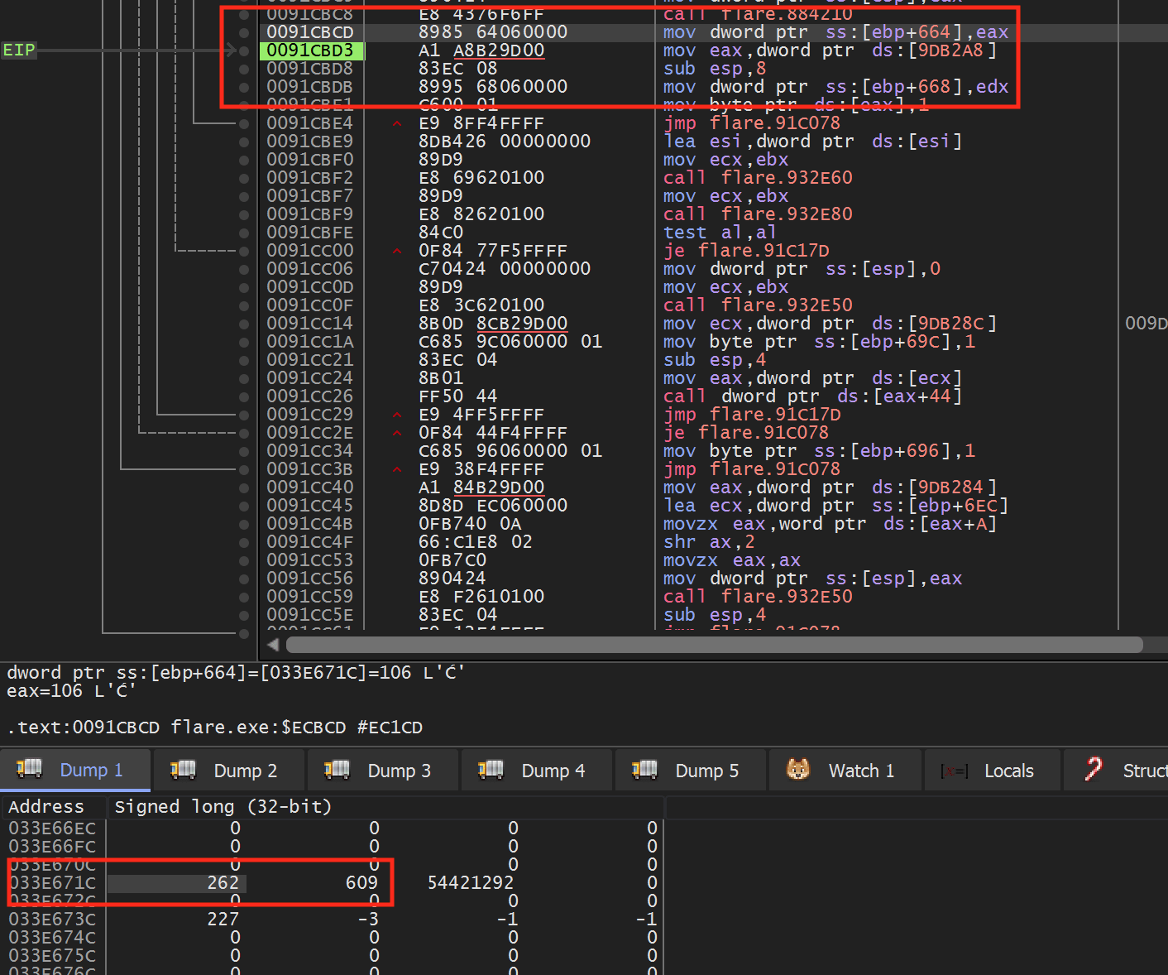Click the disassembly horizontal scrollbar thumb
1168x975 pixels.
(714, 645)
